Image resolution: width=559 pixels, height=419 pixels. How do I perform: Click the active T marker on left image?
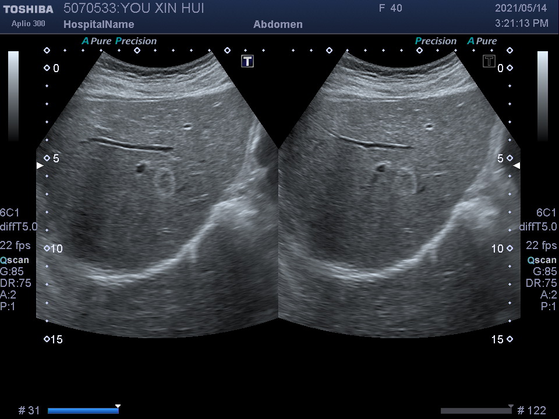click(247, 61)
